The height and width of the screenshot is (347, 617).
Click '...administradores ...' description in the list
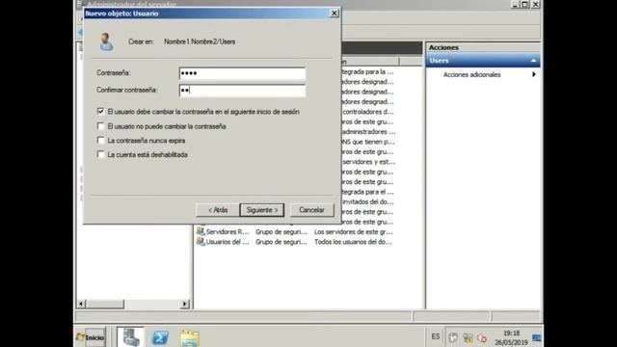coord(368,131)
